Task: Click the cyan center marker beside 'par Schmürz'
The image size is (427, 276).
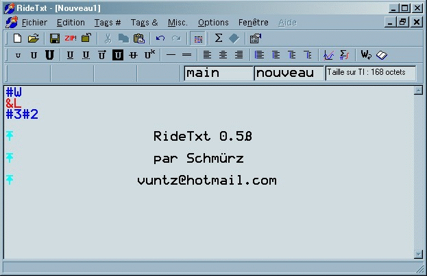Action: [10, 158]
